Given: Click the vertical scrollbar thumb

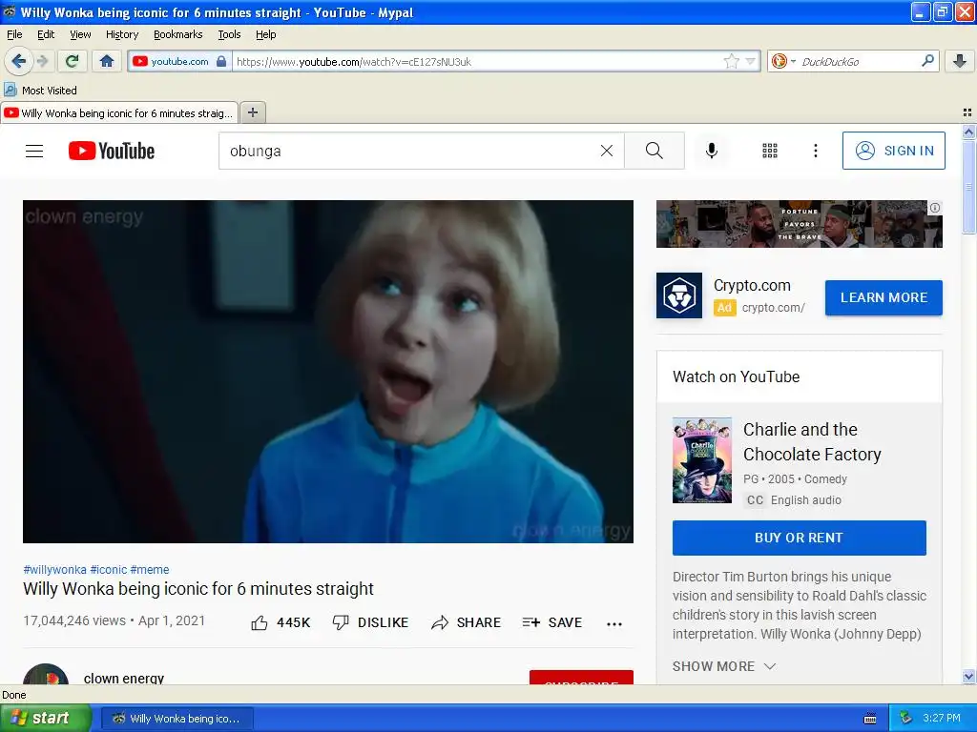Looking at the screenshot, I should (x=968, y=186).
